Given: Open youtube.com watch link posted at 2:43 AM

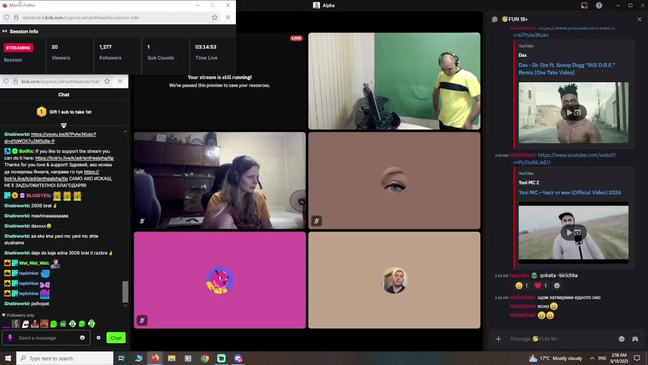Looking at the screenshot, I should [564, 159].
